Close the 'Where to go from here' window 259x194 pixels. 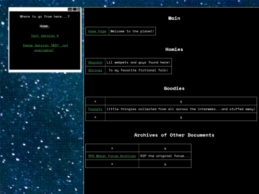[79, 9]
